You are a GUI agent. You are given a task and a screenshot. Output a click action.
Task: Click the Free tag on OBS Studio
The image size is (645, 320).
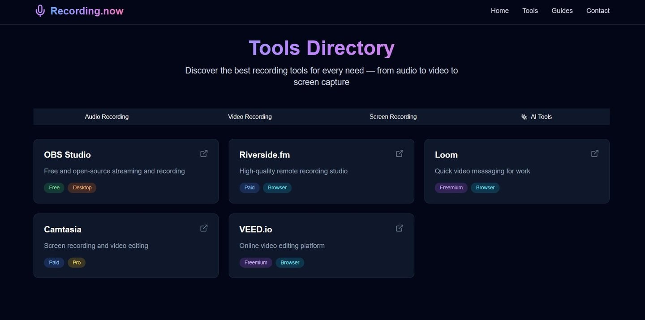(x=54, y=188)
